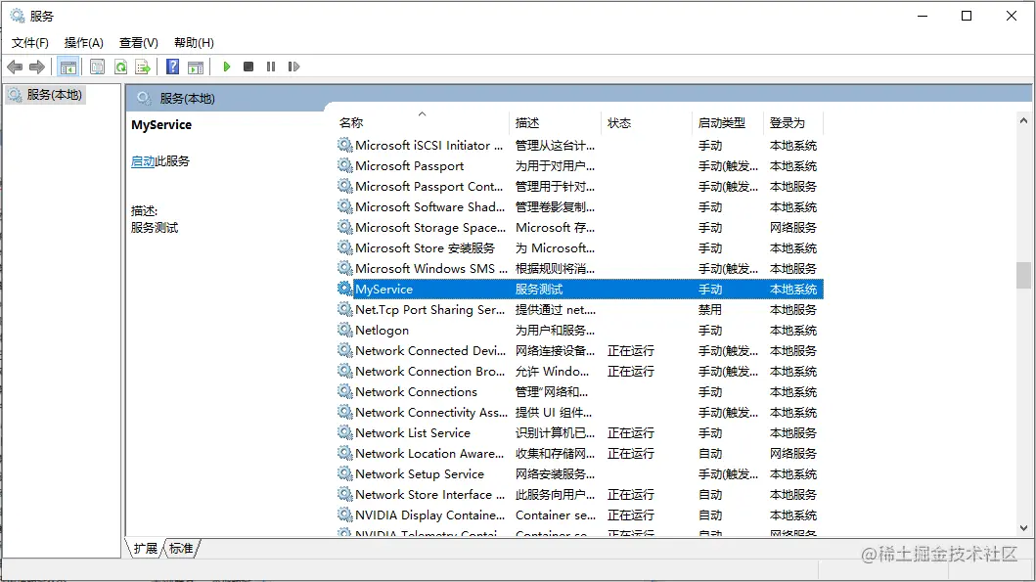Click the gear icon next to MyService
The image size is (1036, 582).
(344, 289)
